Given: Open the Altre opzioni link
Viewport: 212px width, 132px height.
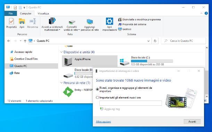Looking at the screenshot, I should coord(104,122).
